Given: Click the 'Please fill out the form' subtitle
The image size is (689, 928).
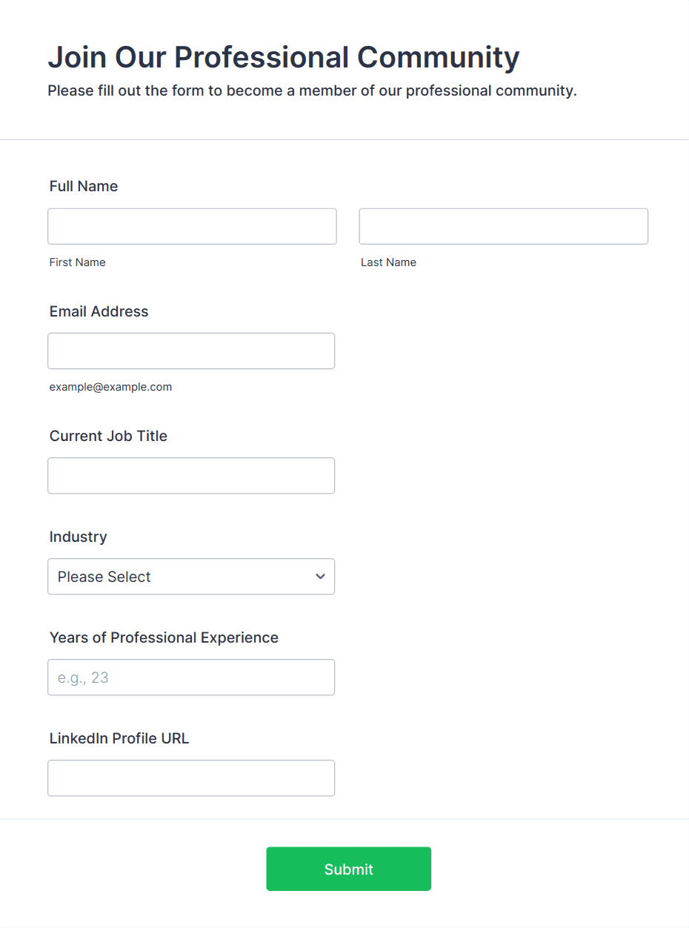Looking at the screenshot, I should click(x=312, y=91).
